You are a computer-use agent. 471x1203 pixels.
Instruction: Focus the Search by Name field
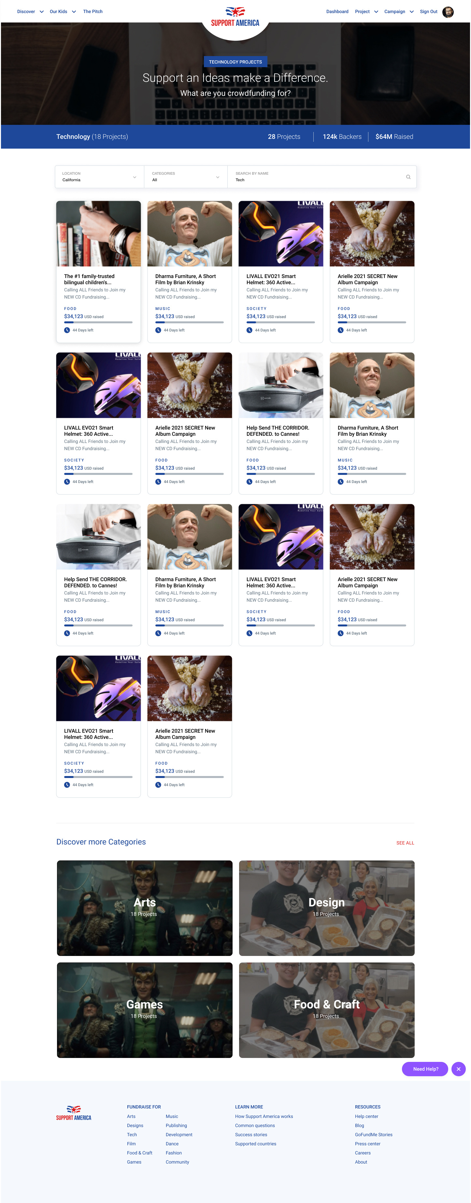[321, 177]
